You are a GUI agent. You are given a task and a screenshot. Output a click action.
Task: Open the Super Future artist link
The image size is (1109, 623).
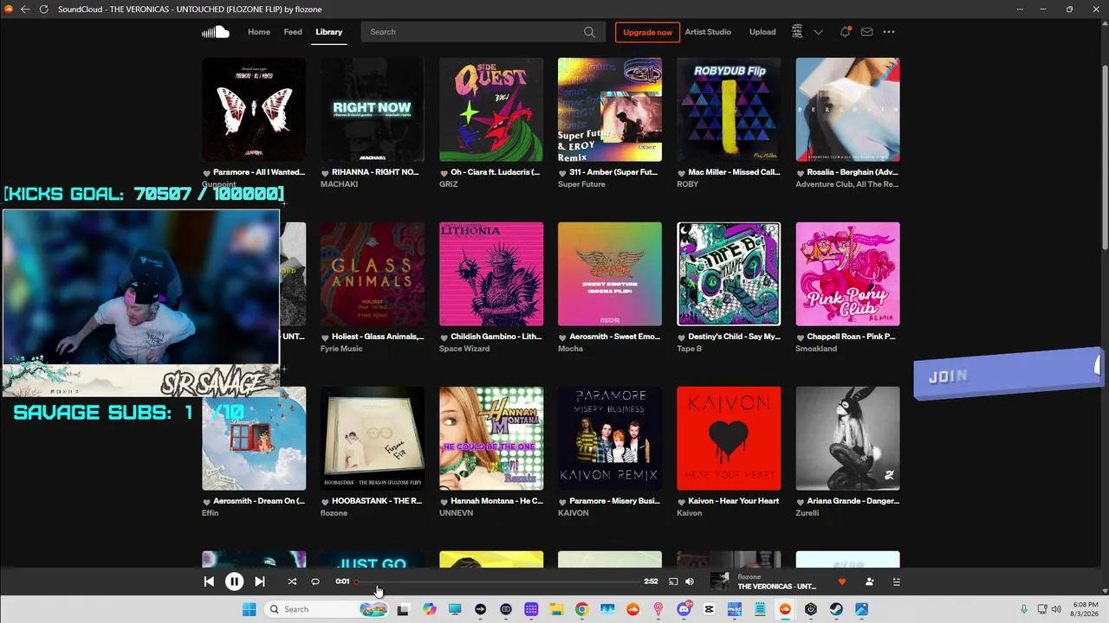click(581, 184)
